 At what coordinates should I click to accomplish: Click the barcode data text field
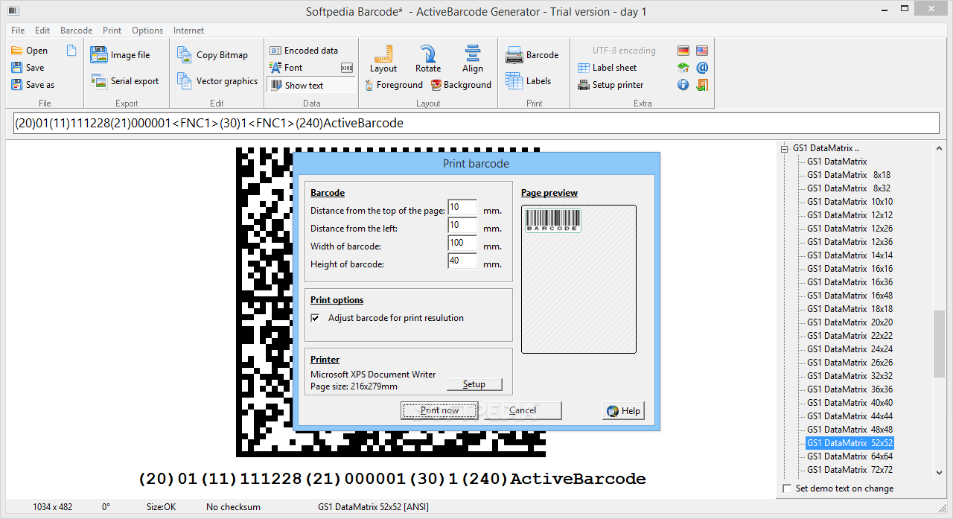476,123
